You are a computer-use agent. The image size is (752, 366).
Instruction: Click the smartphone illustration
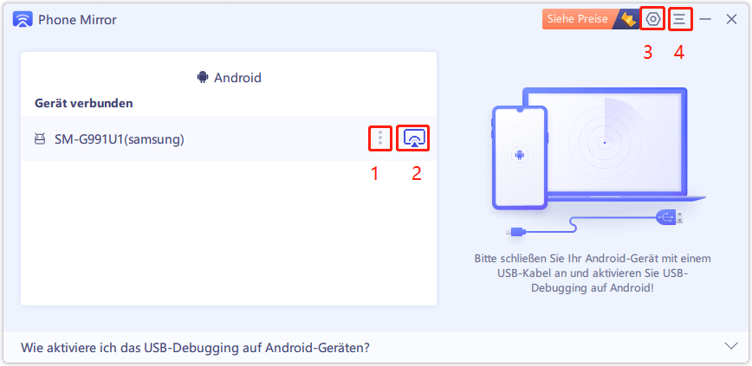520,157
